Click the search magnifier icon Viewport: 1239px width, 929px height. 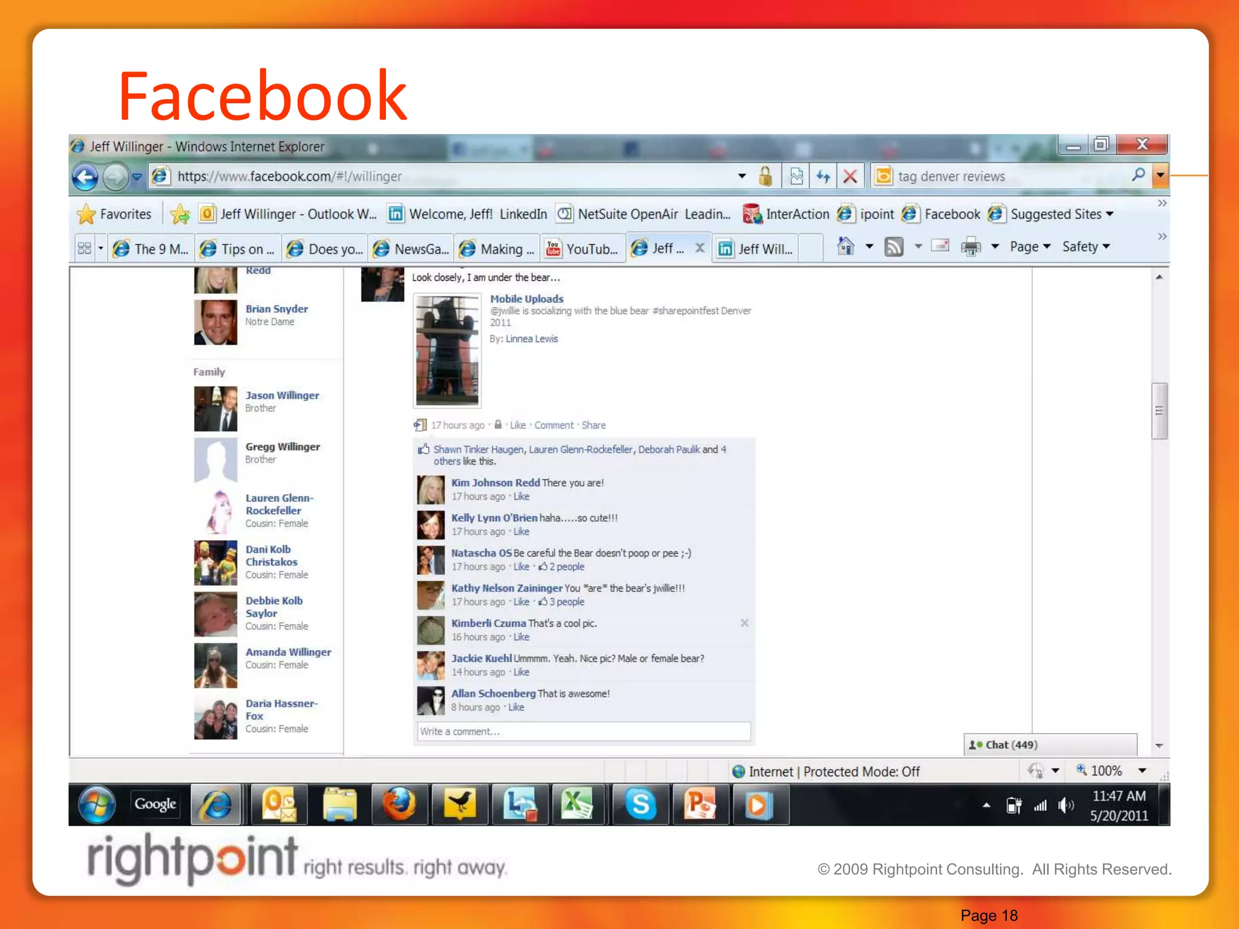[1138, 175]
